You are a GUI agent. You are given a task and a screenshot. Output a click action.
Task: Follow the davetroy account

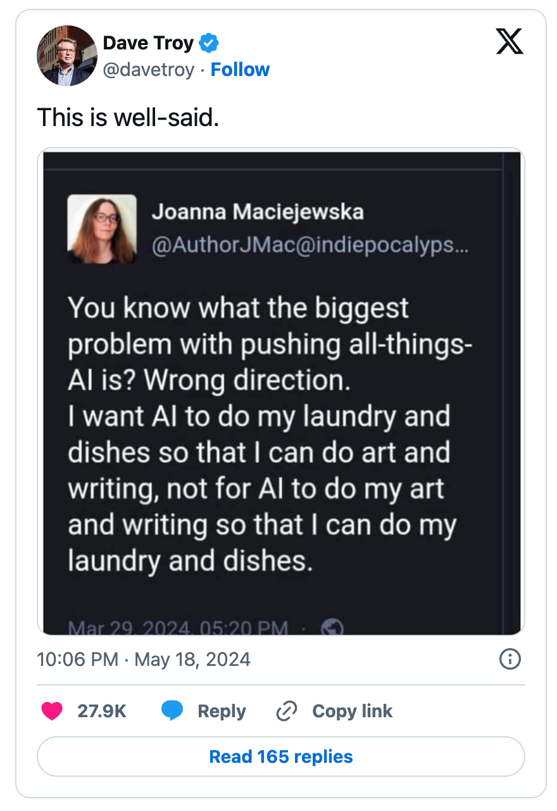click(240, 69)
